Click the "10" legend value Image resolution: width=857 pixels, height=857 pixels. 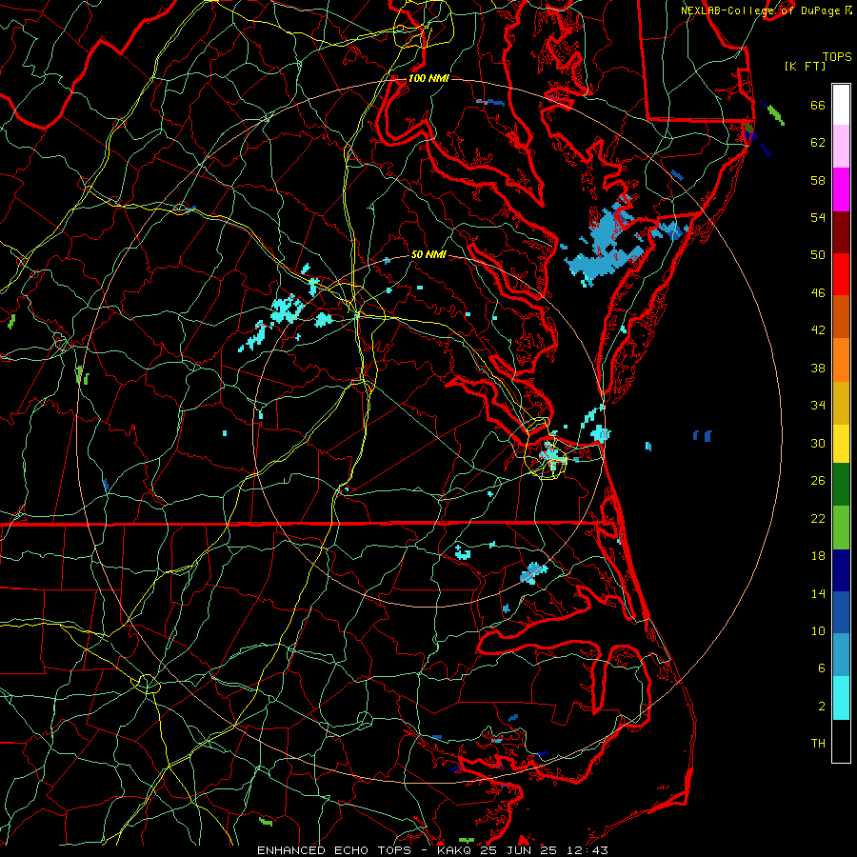818,631
